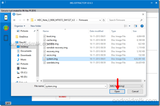Select Downloads in navigation pane
The height and width of the screenshot is (106, 160).
26,55
